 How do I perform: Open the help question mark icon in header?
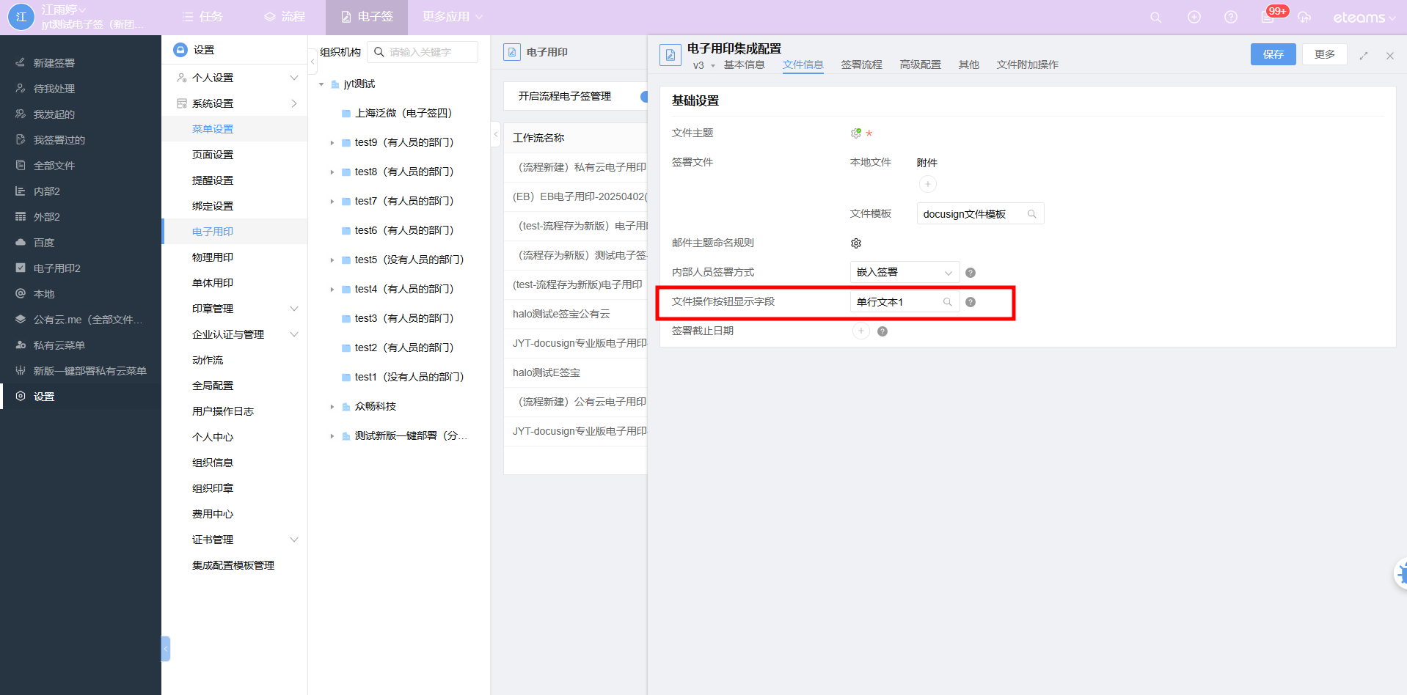pos(1231,17)
